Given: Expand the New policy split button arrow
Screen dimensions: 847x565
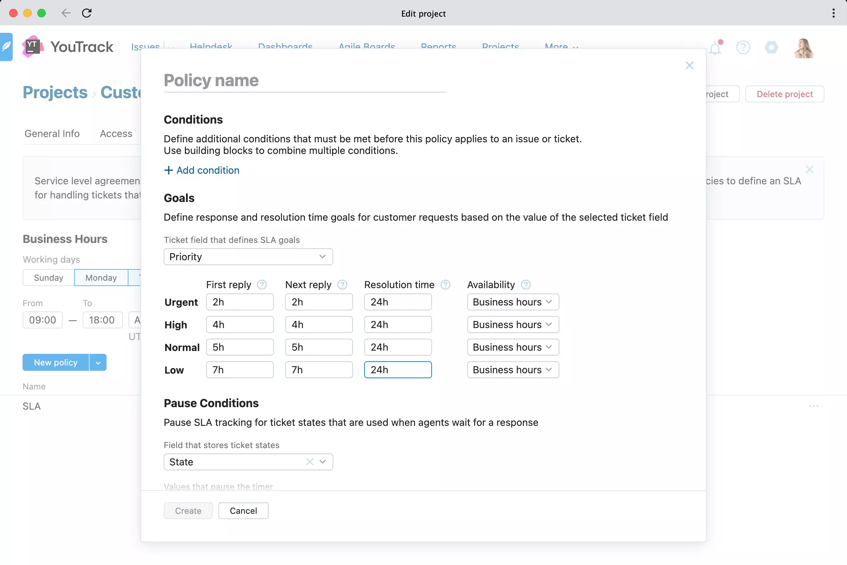Looking at the screenshot, I should pos(97,362).
